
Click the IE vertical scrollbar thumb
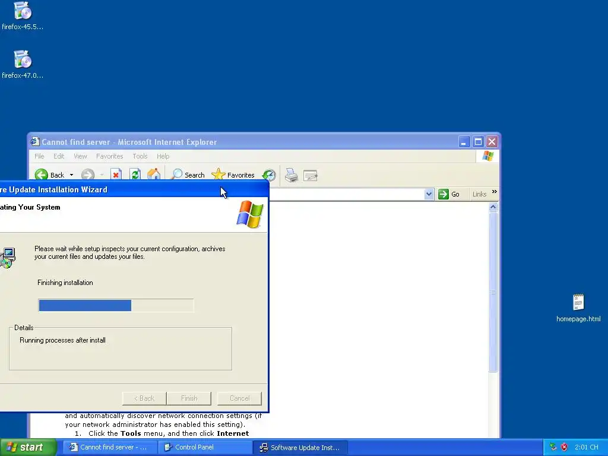point(493,292)
